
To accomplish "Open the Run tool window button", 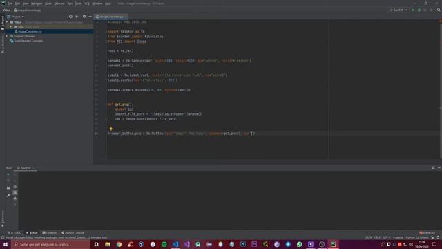I will tap(32, 233).
